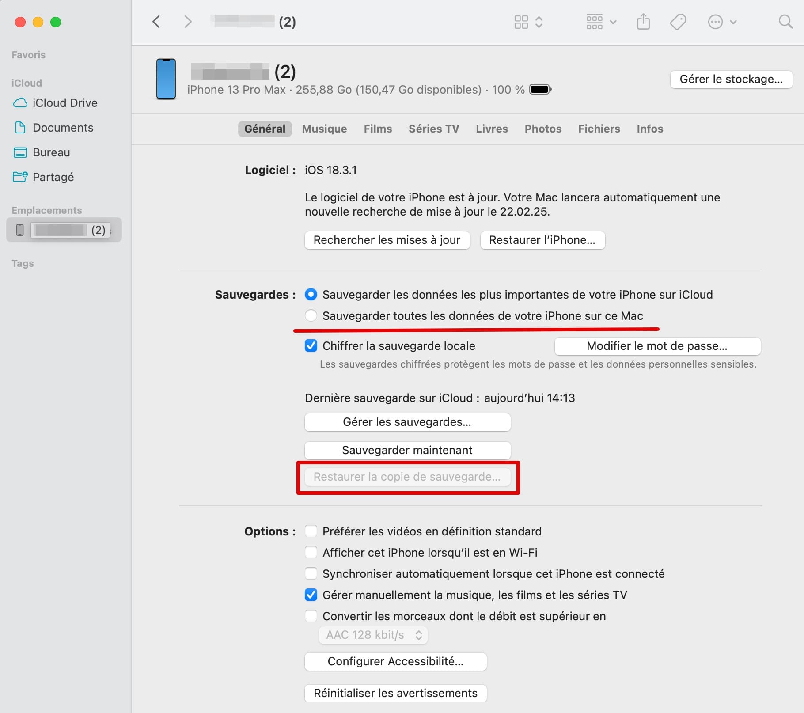Image resolution: width=804 pixels, height=713 pixels.
Task: Click the battery level indicator
Action: (x=540, y=90)
